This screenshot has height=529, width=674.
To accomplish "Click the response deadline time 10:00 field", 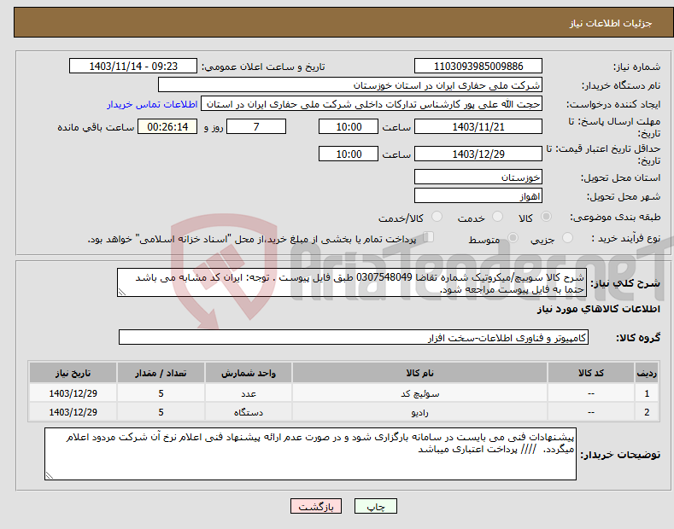I will point(349,126).
